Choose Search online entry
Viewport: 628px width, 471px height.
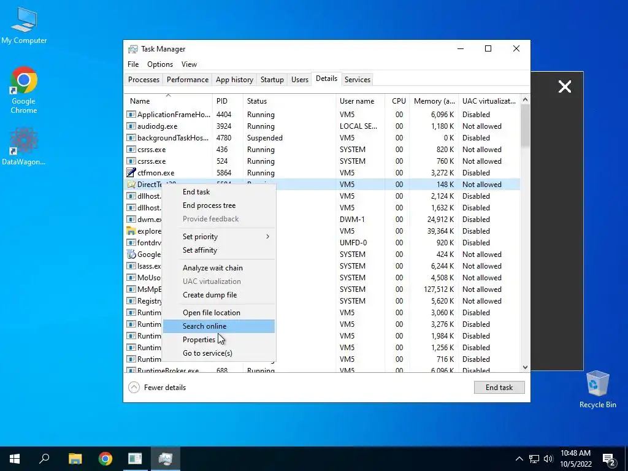point(219,326)
